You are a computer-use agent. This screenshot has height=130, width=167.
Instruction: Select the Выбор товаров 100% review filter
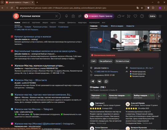(x=144, y=96)
